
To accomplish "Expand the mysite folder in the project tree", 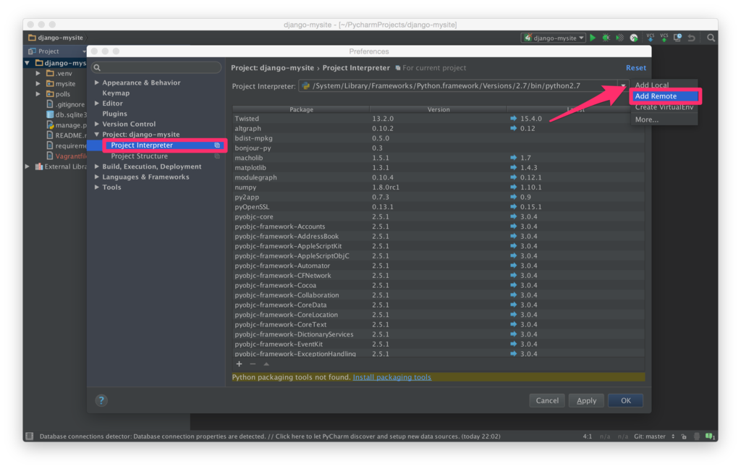I will point(38,84).
